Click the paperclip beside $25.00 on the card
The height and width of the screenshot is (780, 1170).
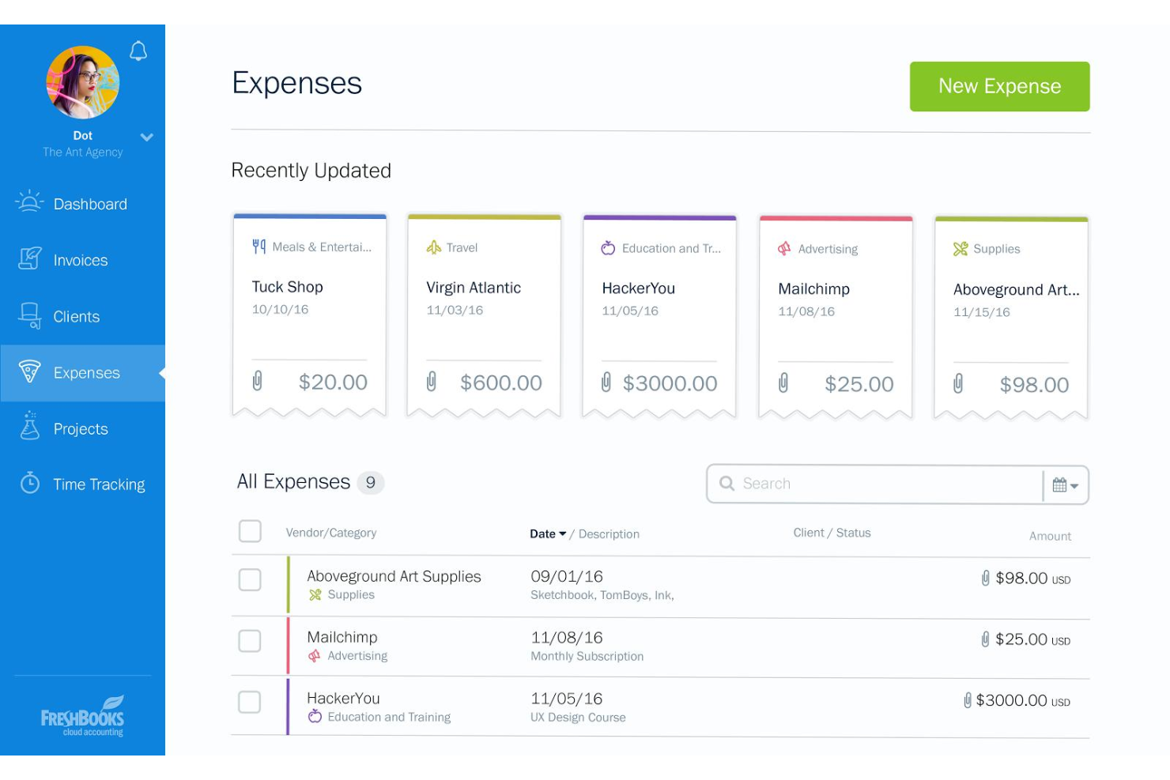click(783, 383)
